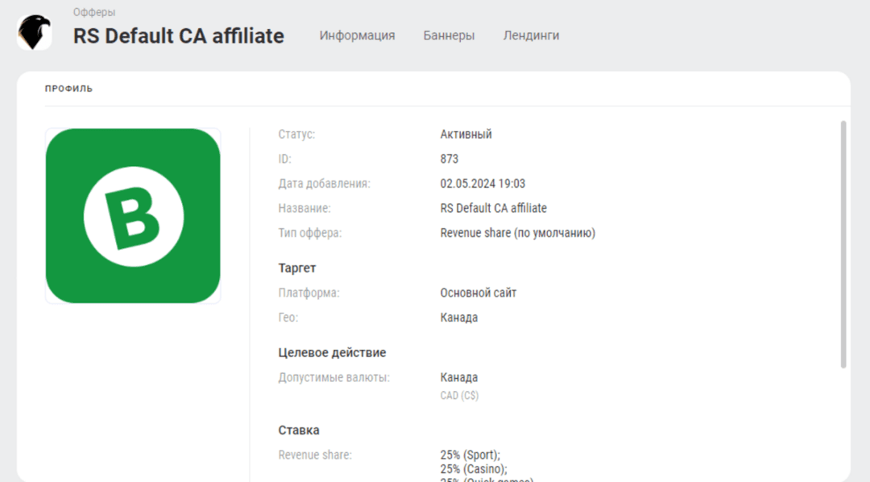Click the Офферы breadcrumb link
Image resolution: width=870 pixels, height=482 pixels.
95,11
